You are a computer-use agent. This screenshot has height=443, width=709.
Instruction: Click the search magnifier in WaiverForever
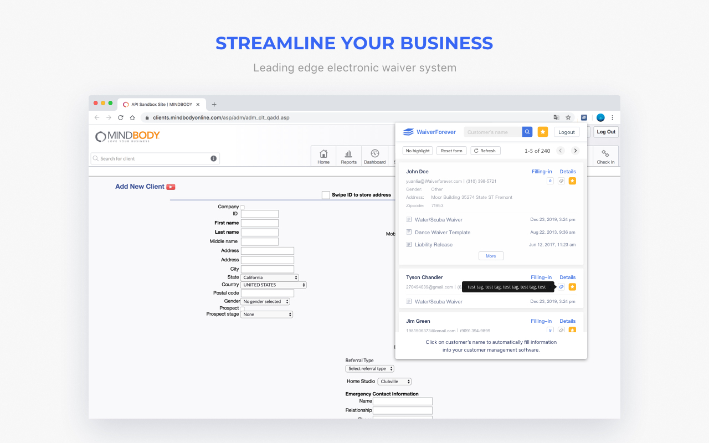tap(527, 132)
